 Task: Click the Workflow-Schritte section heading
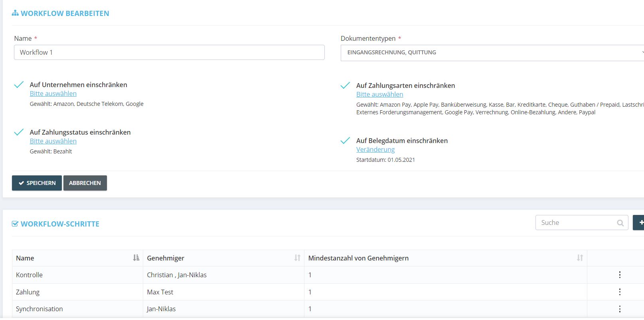[60, 224]
